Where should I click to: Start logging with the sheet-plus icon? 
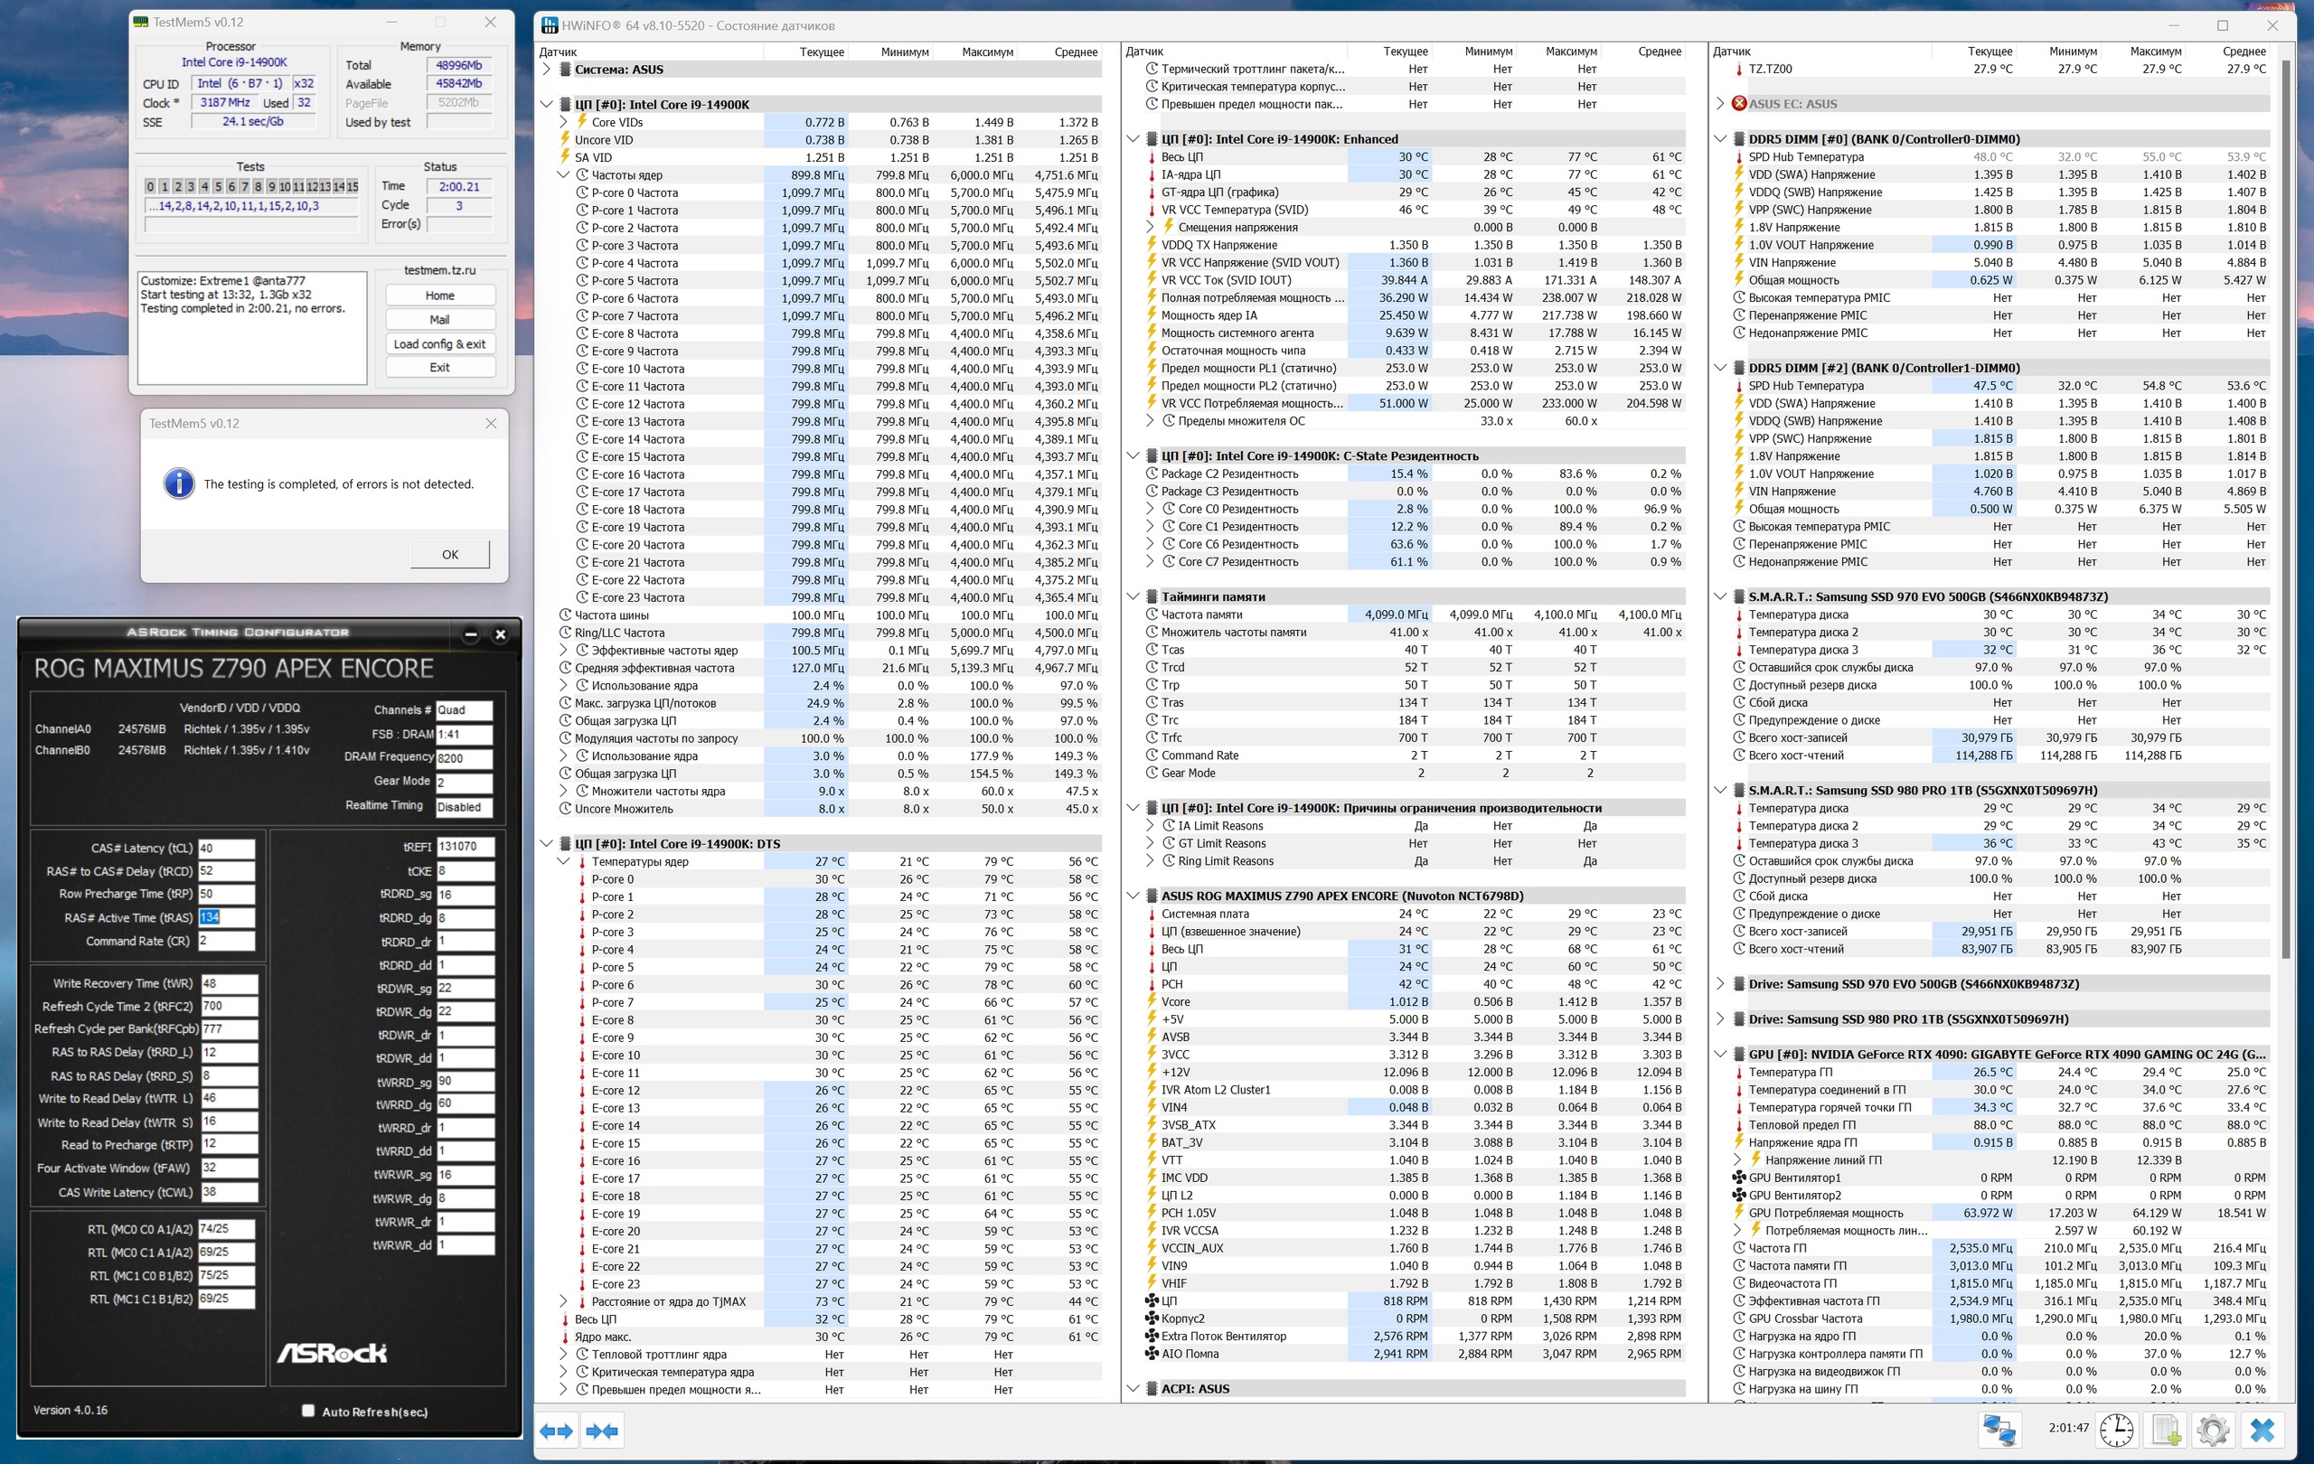2166,1431
